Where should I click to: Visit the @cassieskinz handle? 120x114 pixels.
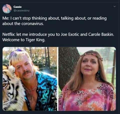(x=21, y=11)
